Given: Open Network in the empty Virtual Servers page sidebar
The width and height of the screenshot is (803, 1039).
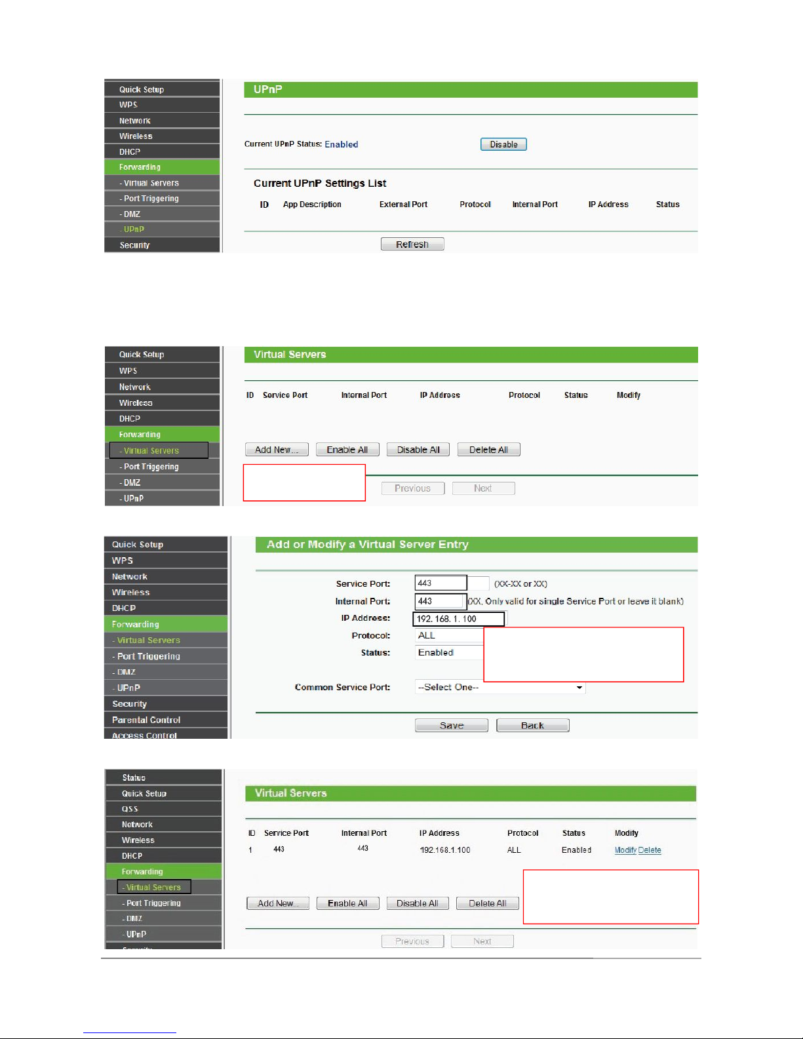Looking at the screenshot, I should [x=162, y=387].
